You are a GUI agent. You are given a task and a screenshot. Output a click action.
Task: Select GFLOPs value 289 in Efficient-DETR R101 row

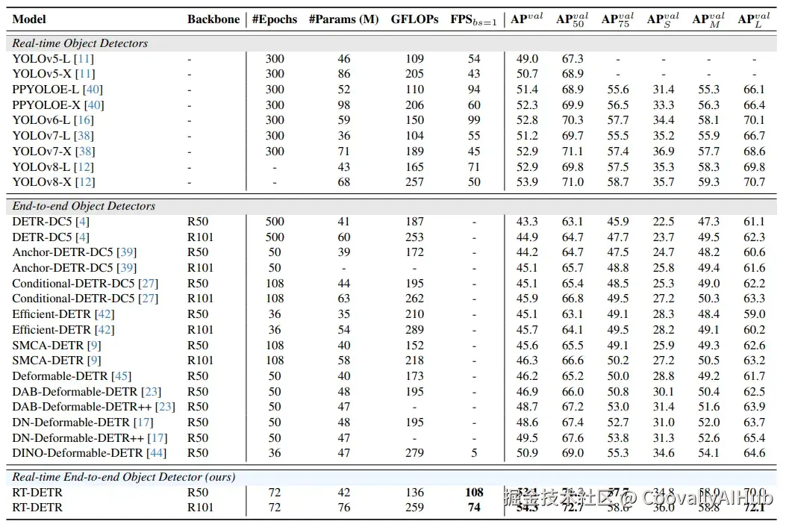pyautogui.click(x=414, y=330)
